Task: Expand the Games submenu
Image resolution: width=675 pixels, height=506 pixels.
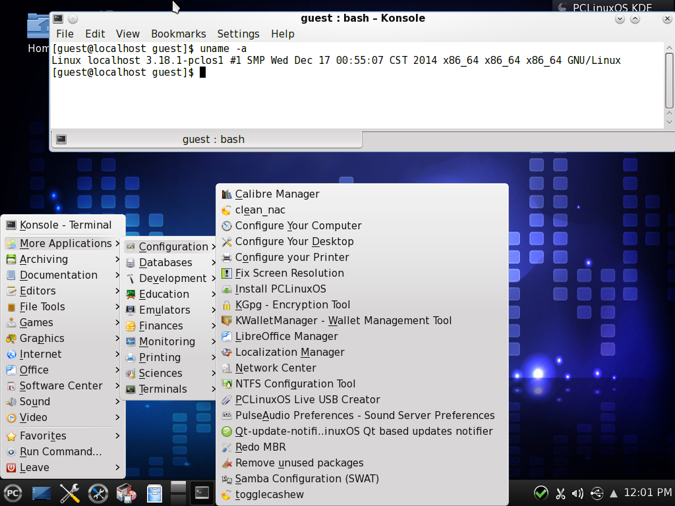Action: tap(63, 323)
